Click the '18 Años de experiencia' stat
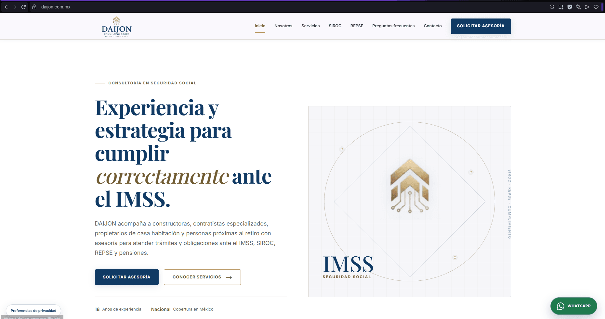The image size is (605, 319). pyautogui.click(x=118, y=309)
